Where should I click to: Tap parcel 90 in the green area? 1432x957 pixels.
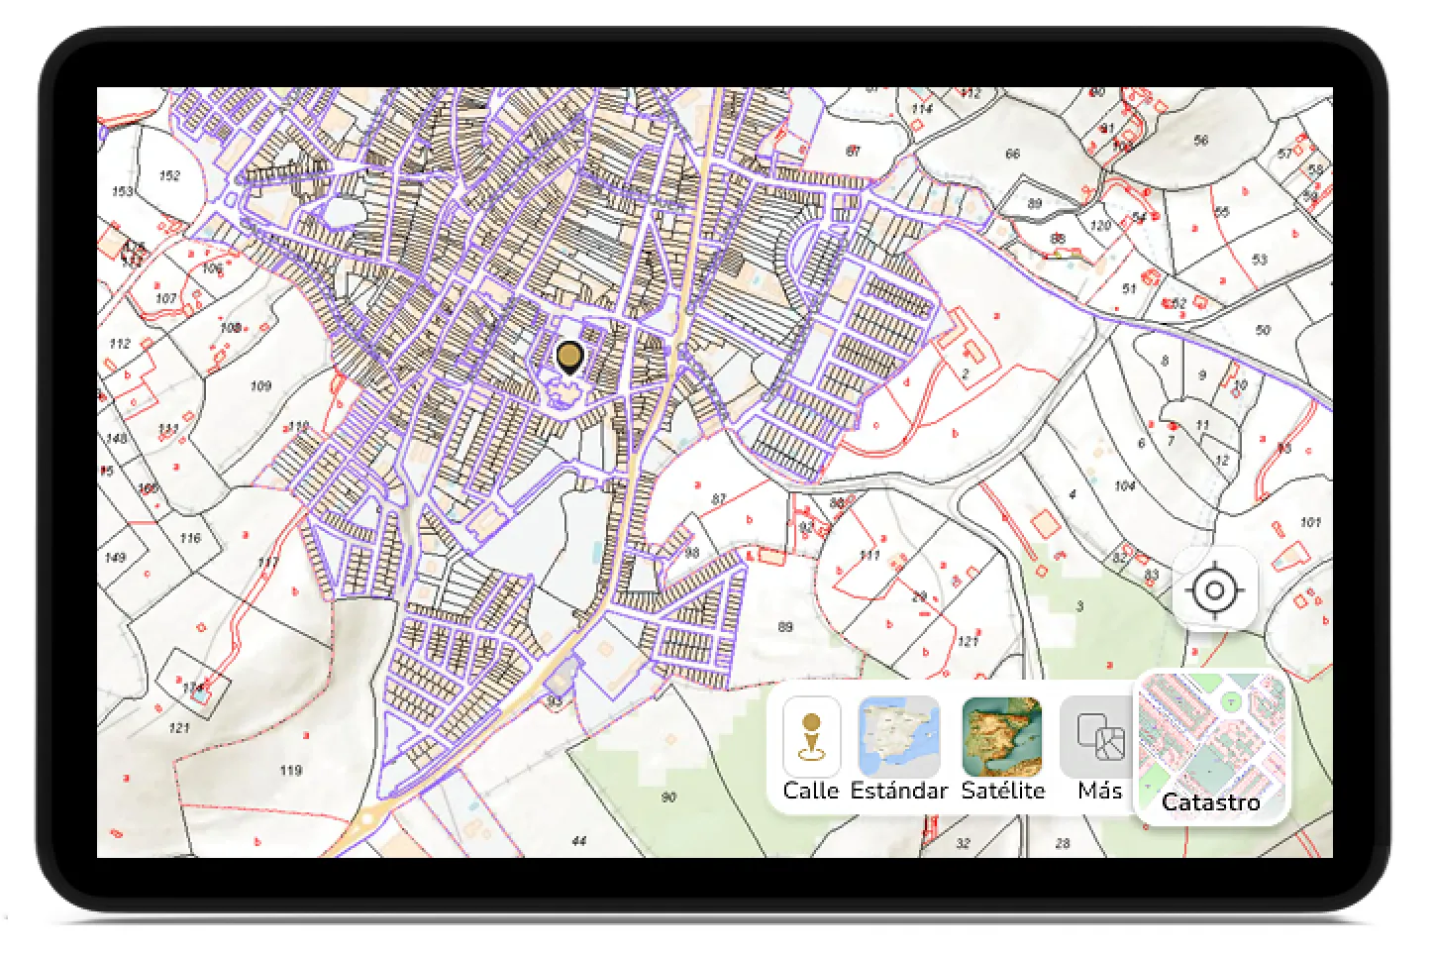coord(668,797)
